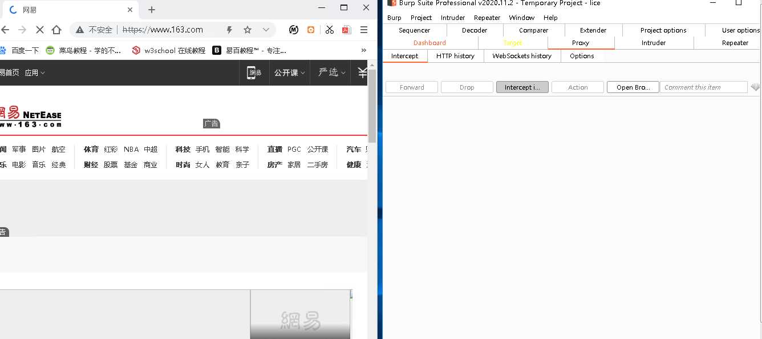Open the NBA channel link
762x339 pixels.
point(131,149)
